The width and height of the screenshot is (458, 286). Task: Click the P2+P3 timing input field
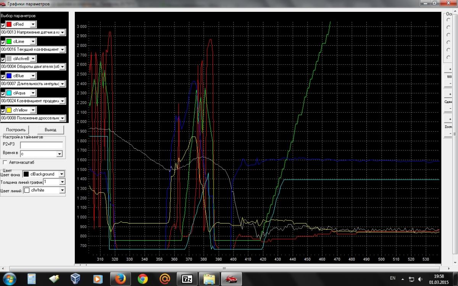(x=41, y=145)
